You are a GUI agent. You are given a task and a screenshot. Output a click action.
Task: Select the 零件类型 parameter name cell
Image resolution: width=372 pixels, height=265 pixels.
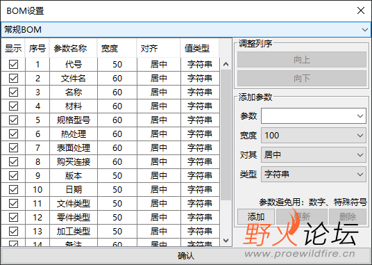pyautogui.click(x=74, y=217)
